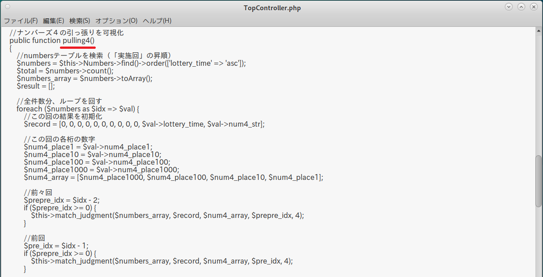Minimize the TopController.php window
This screenshot has width=543, height=277.
[x=509, y=7]
